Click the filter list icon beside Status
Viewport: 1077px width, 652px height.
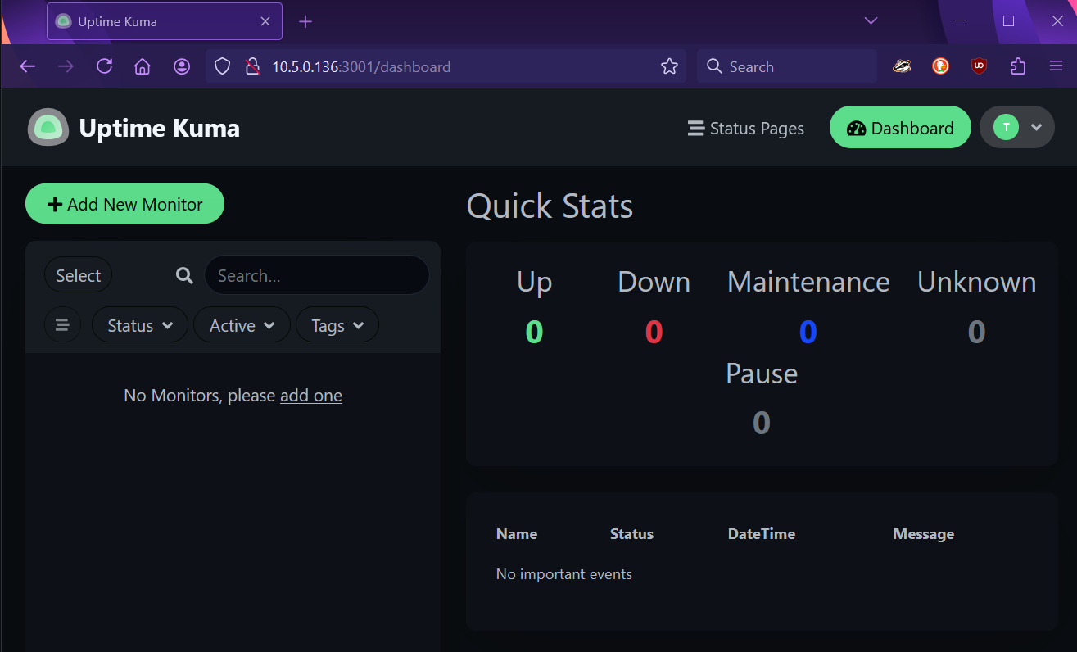pyautogui.click(x=62, y=325)
